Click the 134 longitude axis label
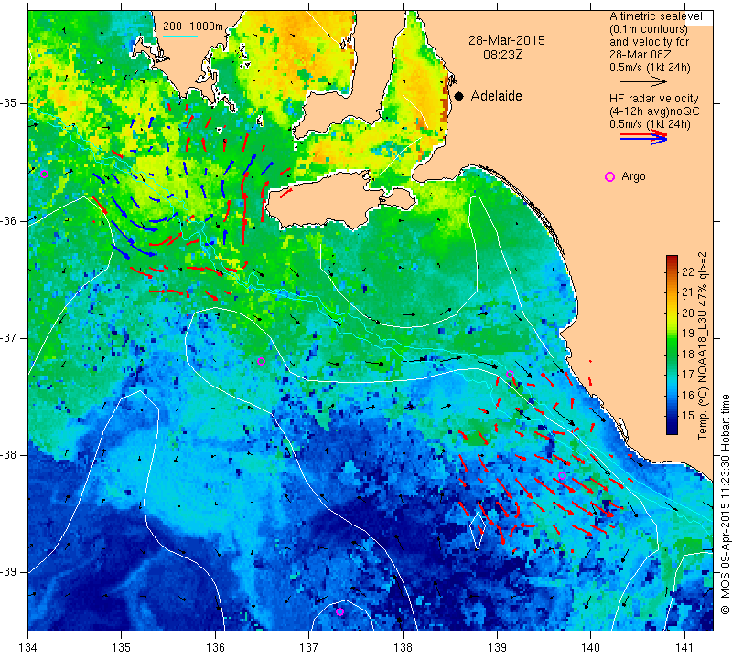The image size is (732, 658). (x=28, y=648)
